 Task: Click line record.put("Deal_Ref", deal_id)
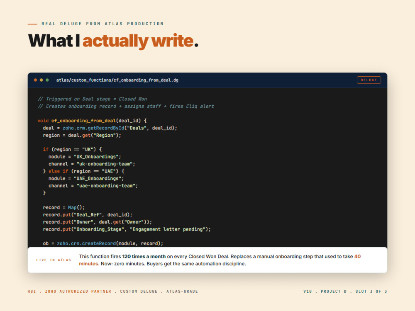pos(88,215)
